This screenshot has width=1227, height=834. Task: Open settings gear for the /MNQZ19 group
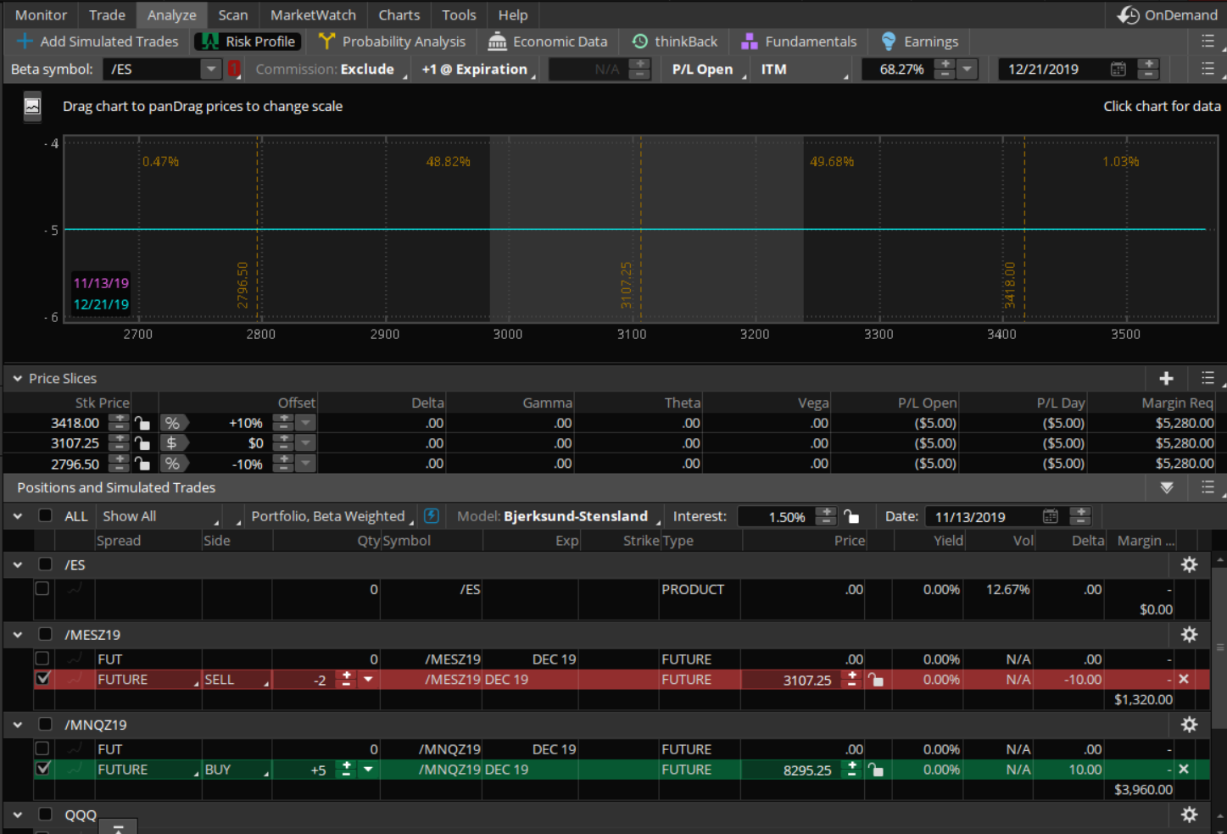coord(1190,725)
